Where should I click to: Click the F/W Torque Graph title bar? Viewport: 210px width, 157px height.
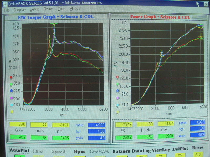click(x=56, y=17)
